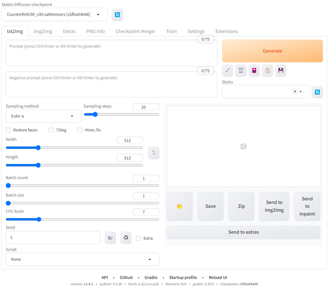Switch to the img2img tab
The image size is (330, 288).
point(43,31)
